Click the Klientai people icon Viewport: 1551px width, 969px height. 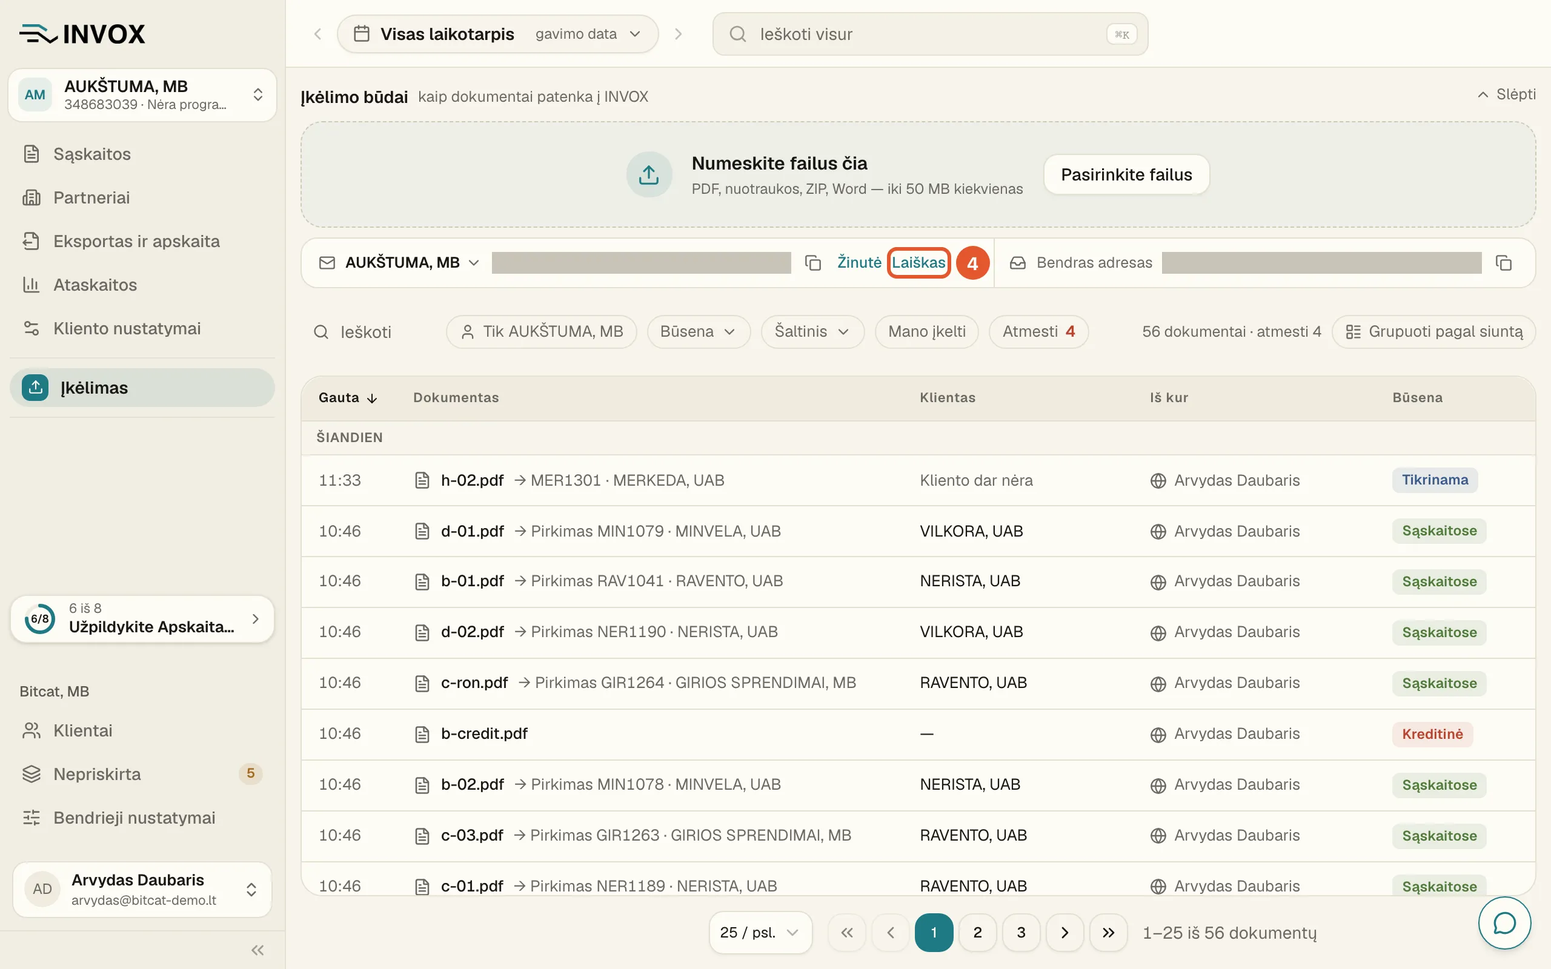pos(32,730)
